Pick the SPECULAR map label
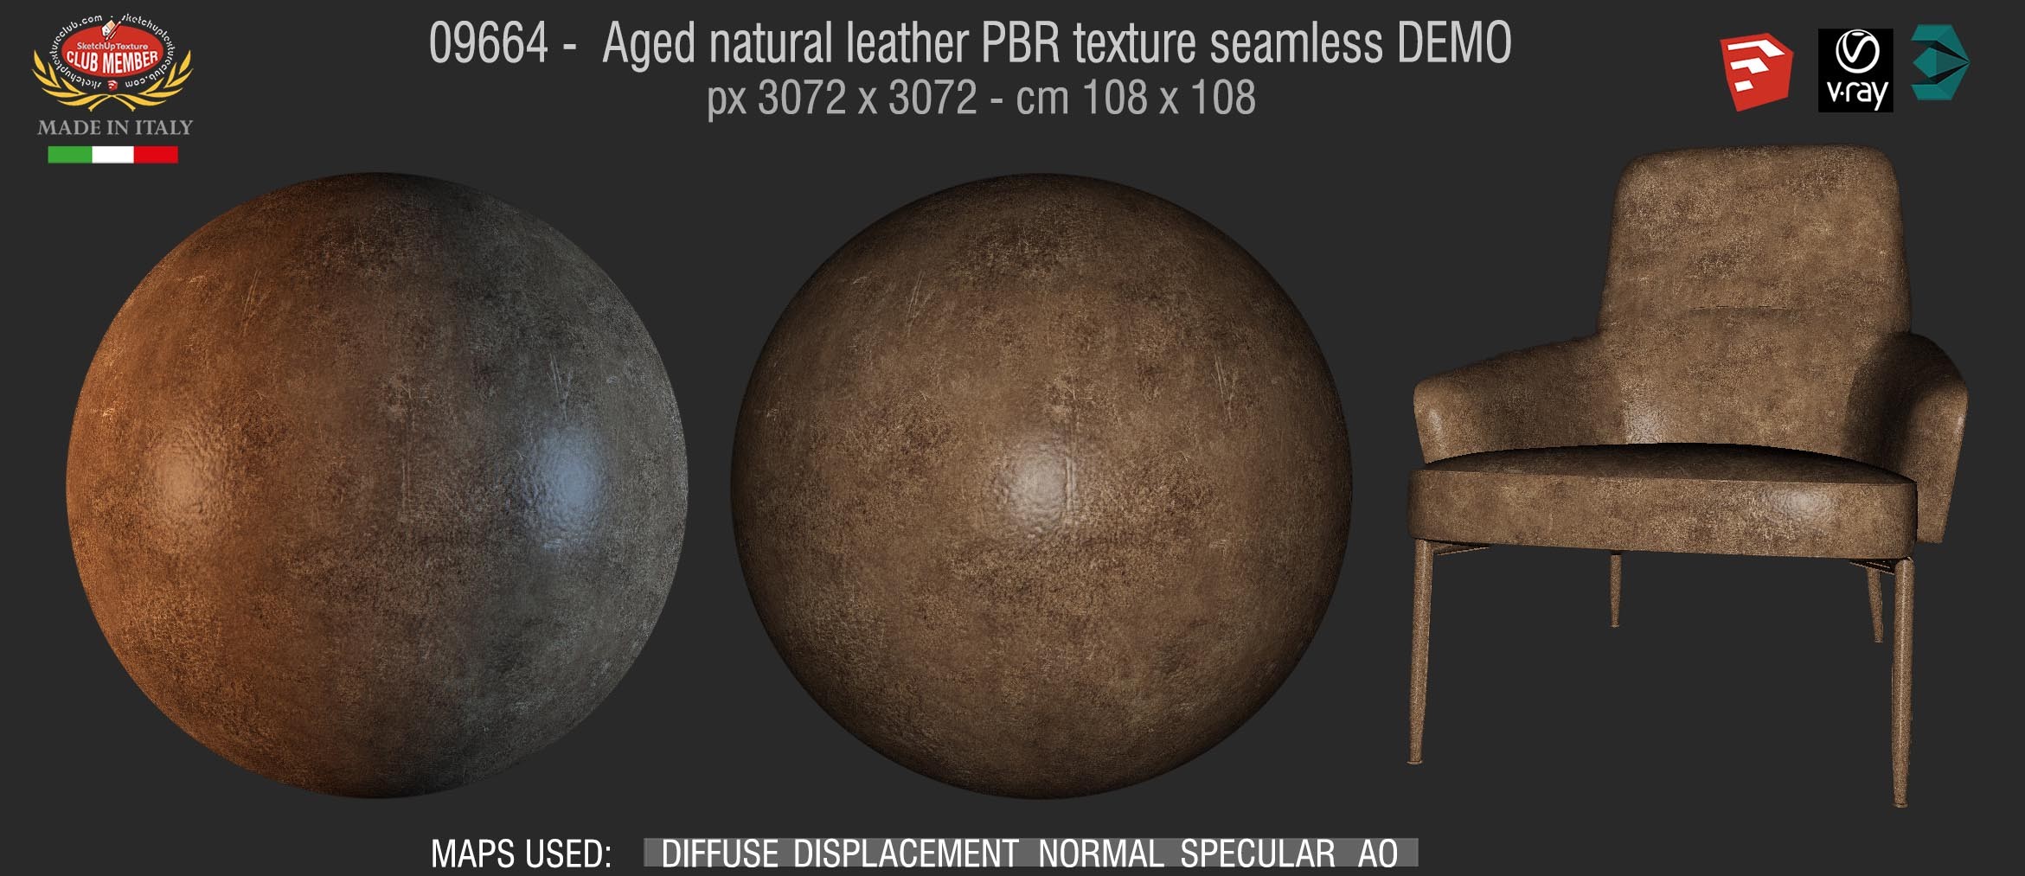This screenshot has width=2025, height=876. tap(1258, 854)
